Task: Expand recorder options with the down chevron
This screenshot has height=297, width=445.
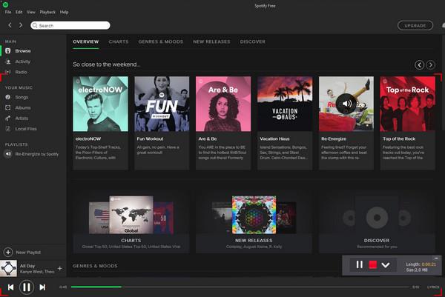Action: pyautogui.click(x=386, y=265)
